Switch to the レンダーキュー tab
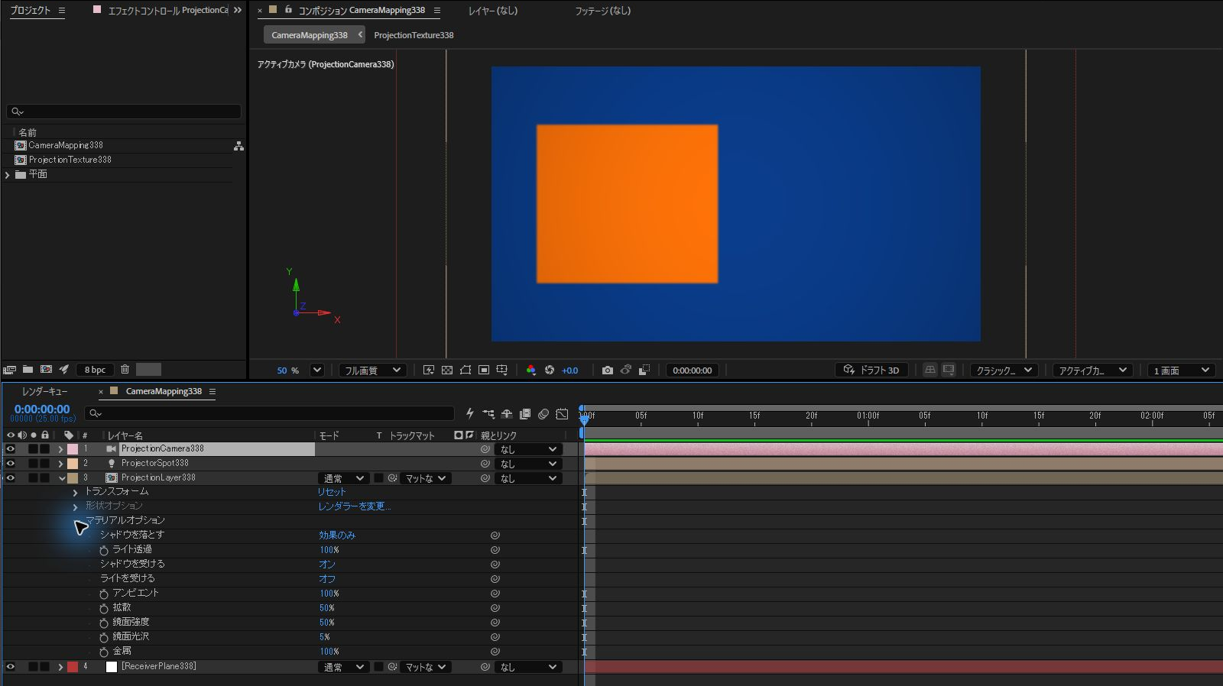The height and width of the screenshot is (686, 1223). [x=45, y=392]
